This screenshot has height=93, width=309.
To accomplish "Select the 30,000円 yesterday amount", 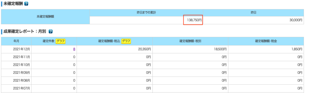I will coord(296,20).
